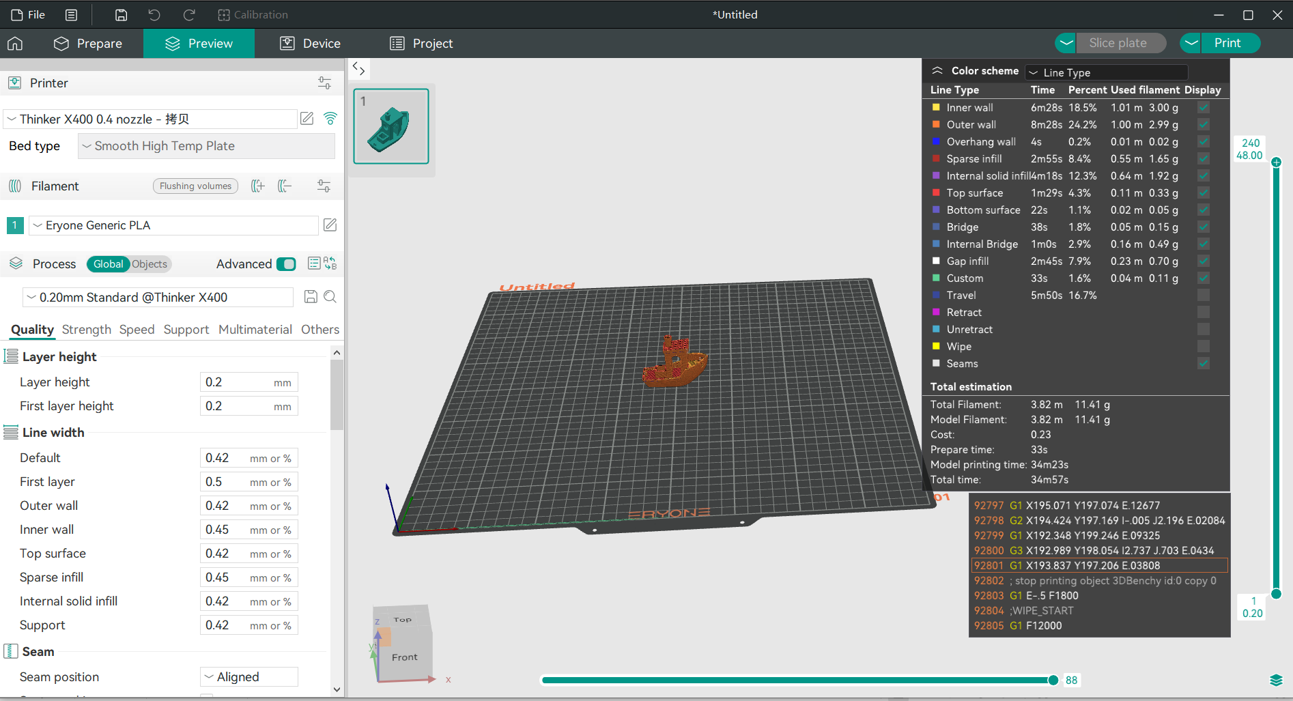Open printer settings sliders icon
Image resolution: width=1293 pixels, height=701 pixels.
[324, 83]
